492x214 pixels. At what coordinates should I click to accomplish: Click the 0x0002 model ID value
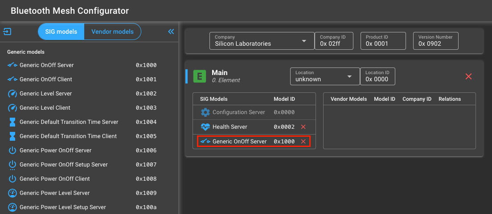click(284, 127)
